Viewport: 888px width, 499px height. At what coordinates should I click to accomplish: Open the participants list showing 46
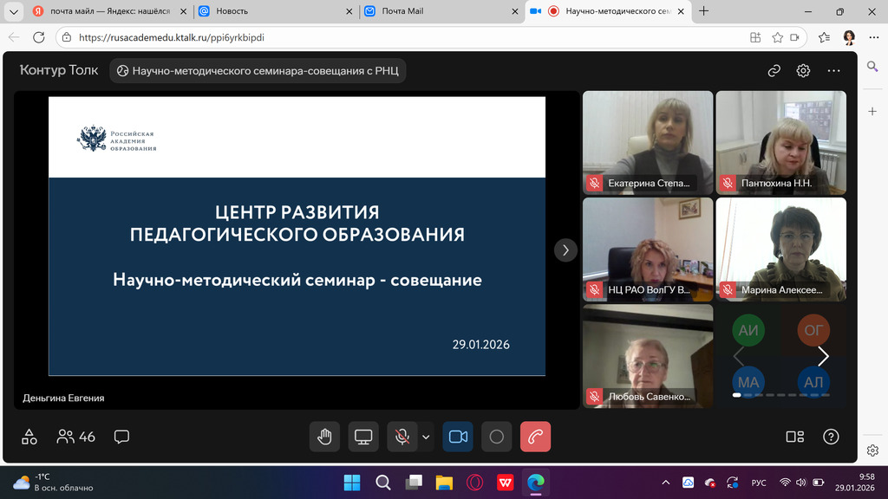(75, 437)
